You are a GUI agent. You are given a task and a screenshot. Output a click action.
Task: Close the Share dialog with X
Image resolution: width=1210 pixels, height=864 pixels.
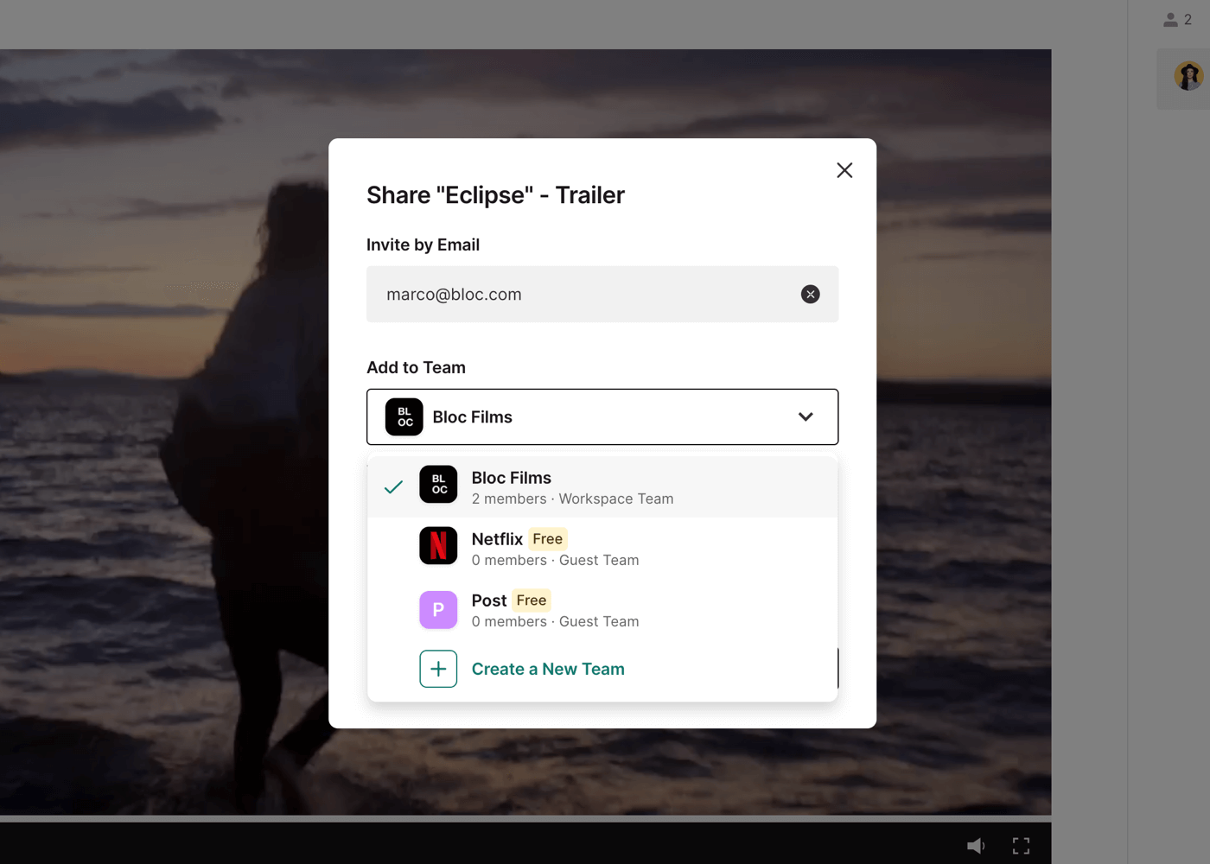[844, 170]
